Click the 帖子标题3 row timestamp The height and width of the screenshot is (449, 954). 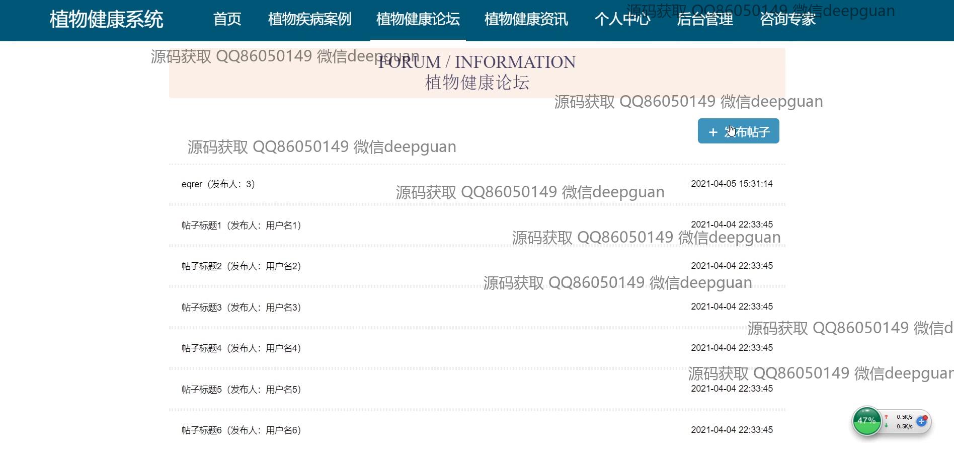tap(732, 307)
